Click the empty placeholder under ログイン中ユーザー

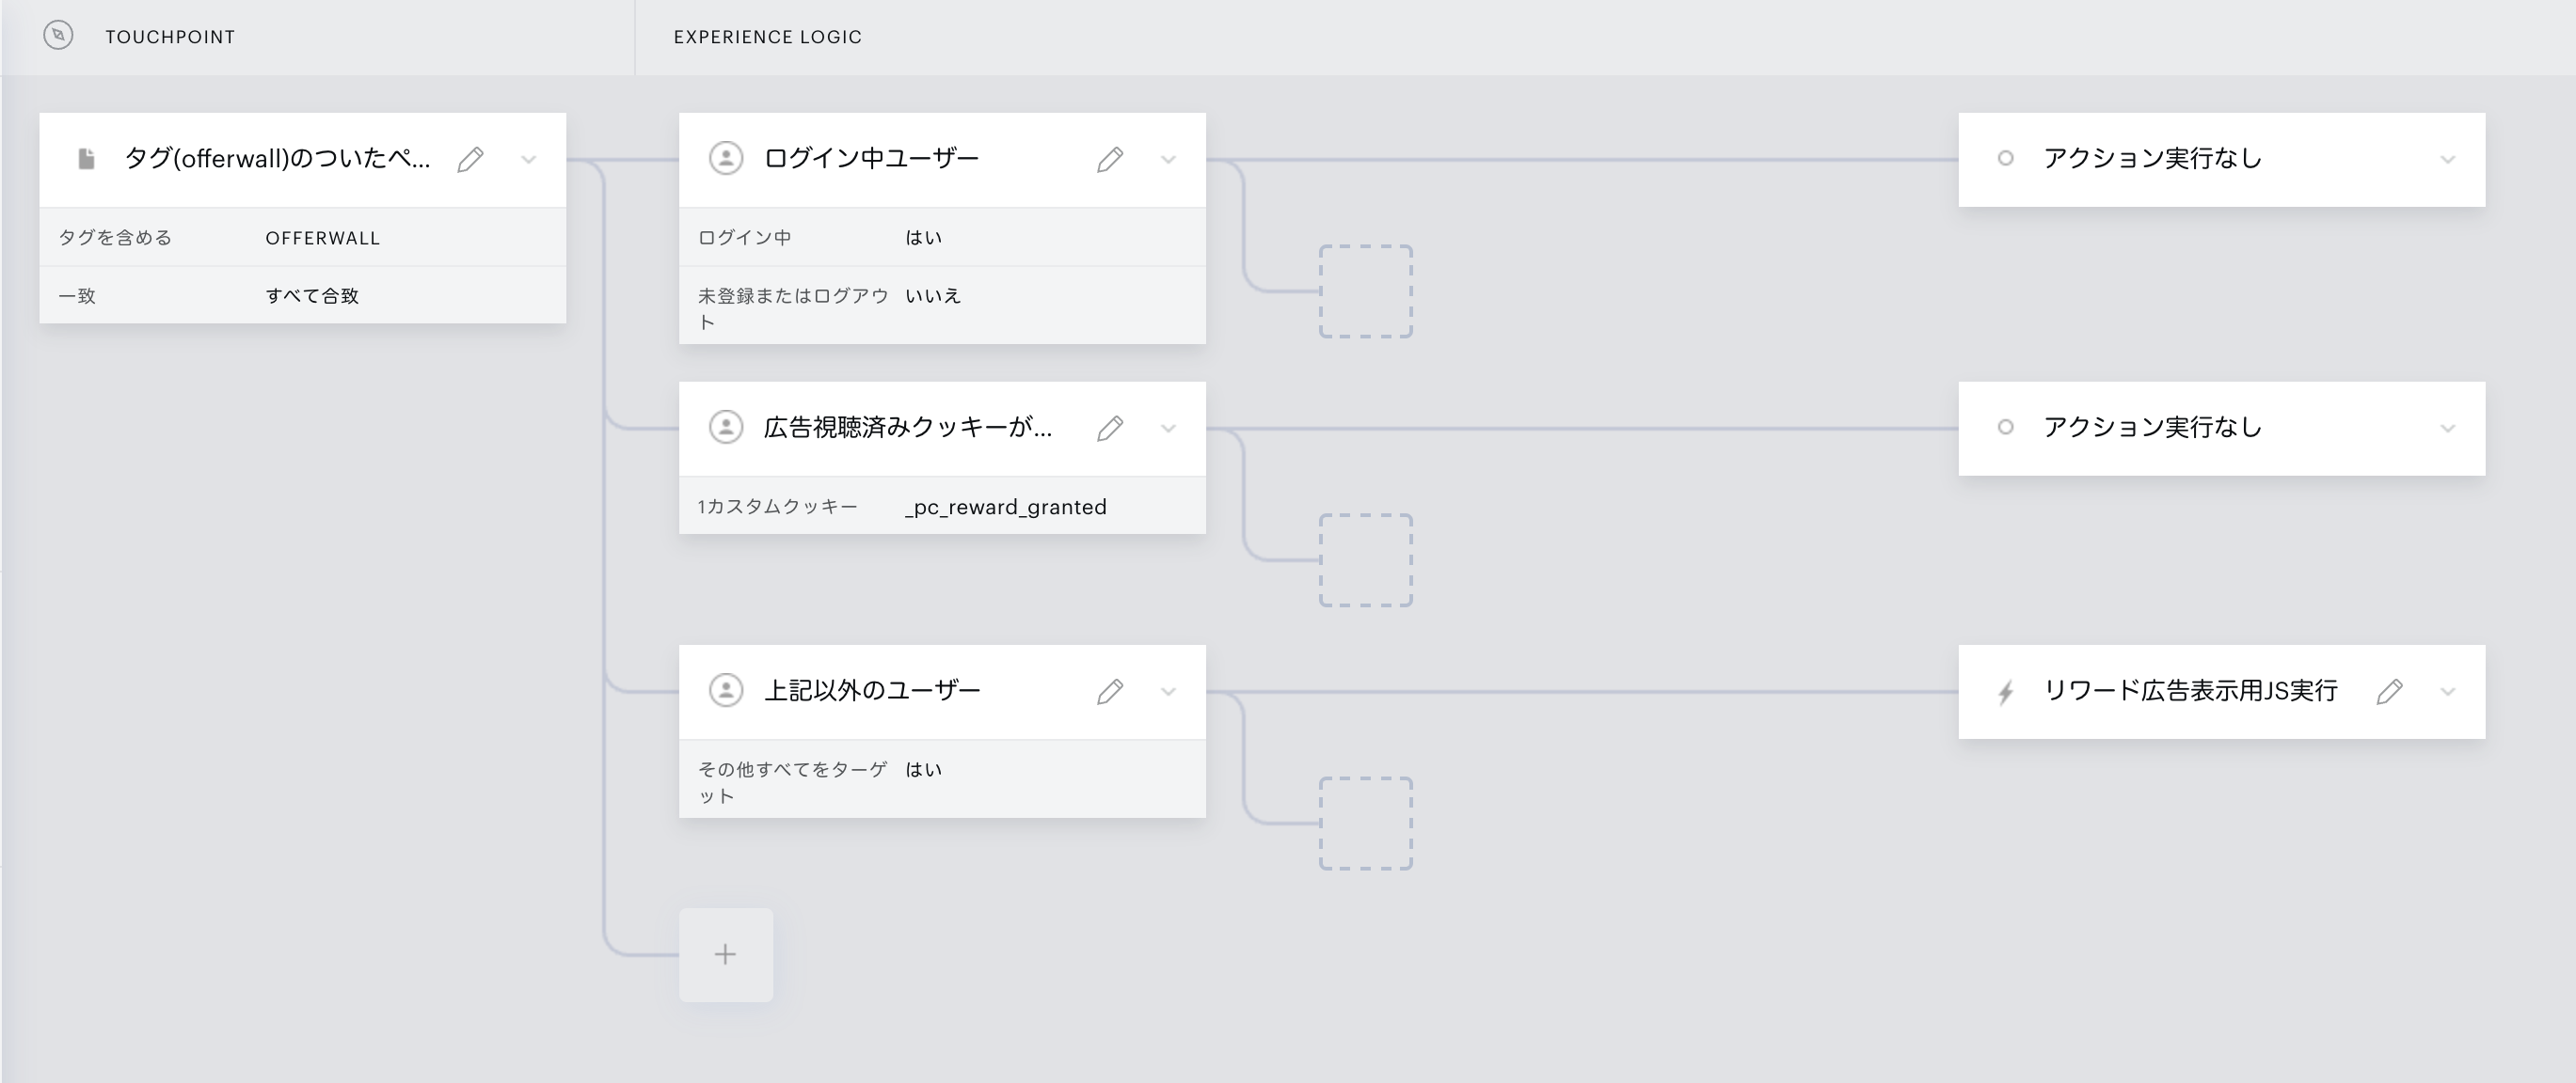click(x=1365, y=291)
